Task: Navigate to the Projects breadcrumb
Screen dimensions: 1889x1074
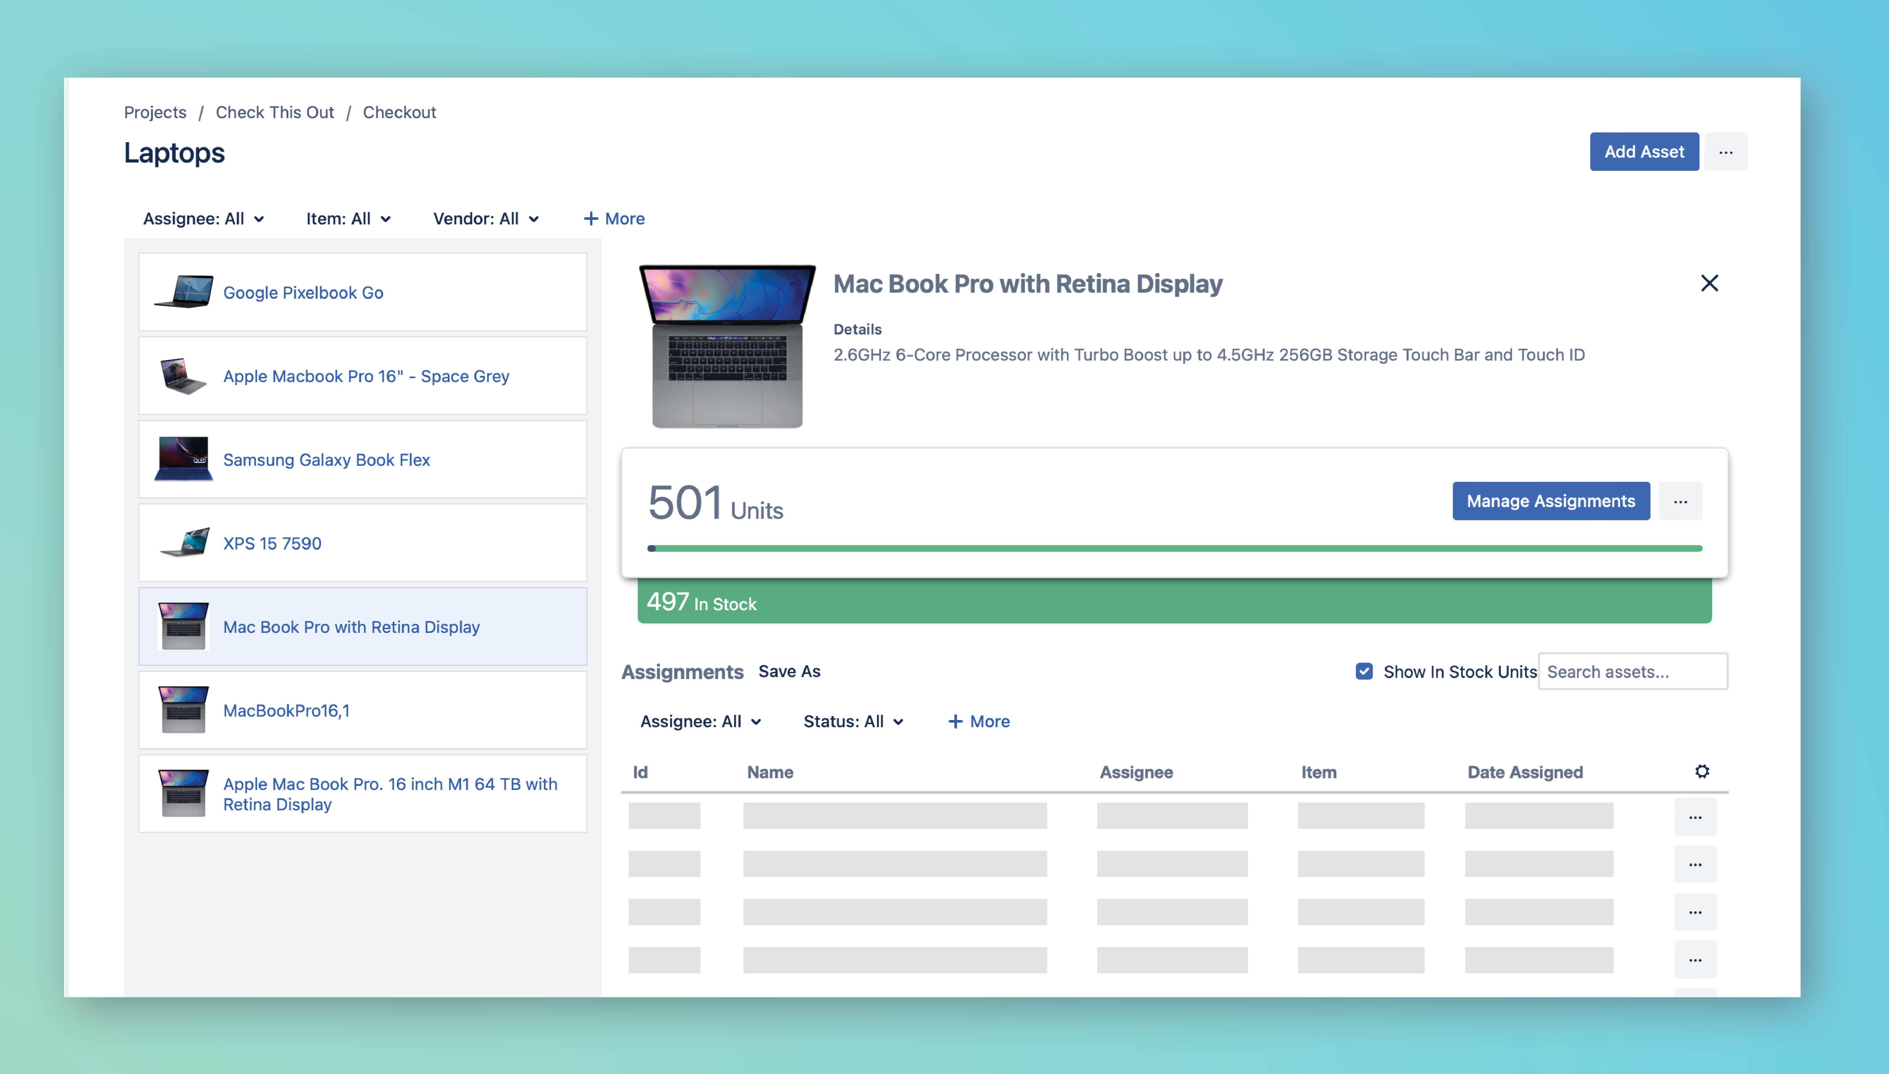Action: [155, 112]
